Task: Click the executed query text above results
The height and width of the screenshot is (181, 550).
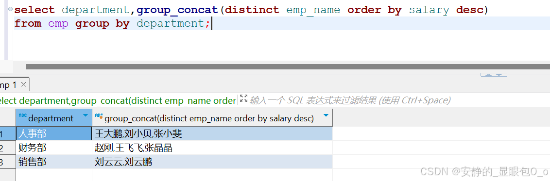Action: (118, 101)
